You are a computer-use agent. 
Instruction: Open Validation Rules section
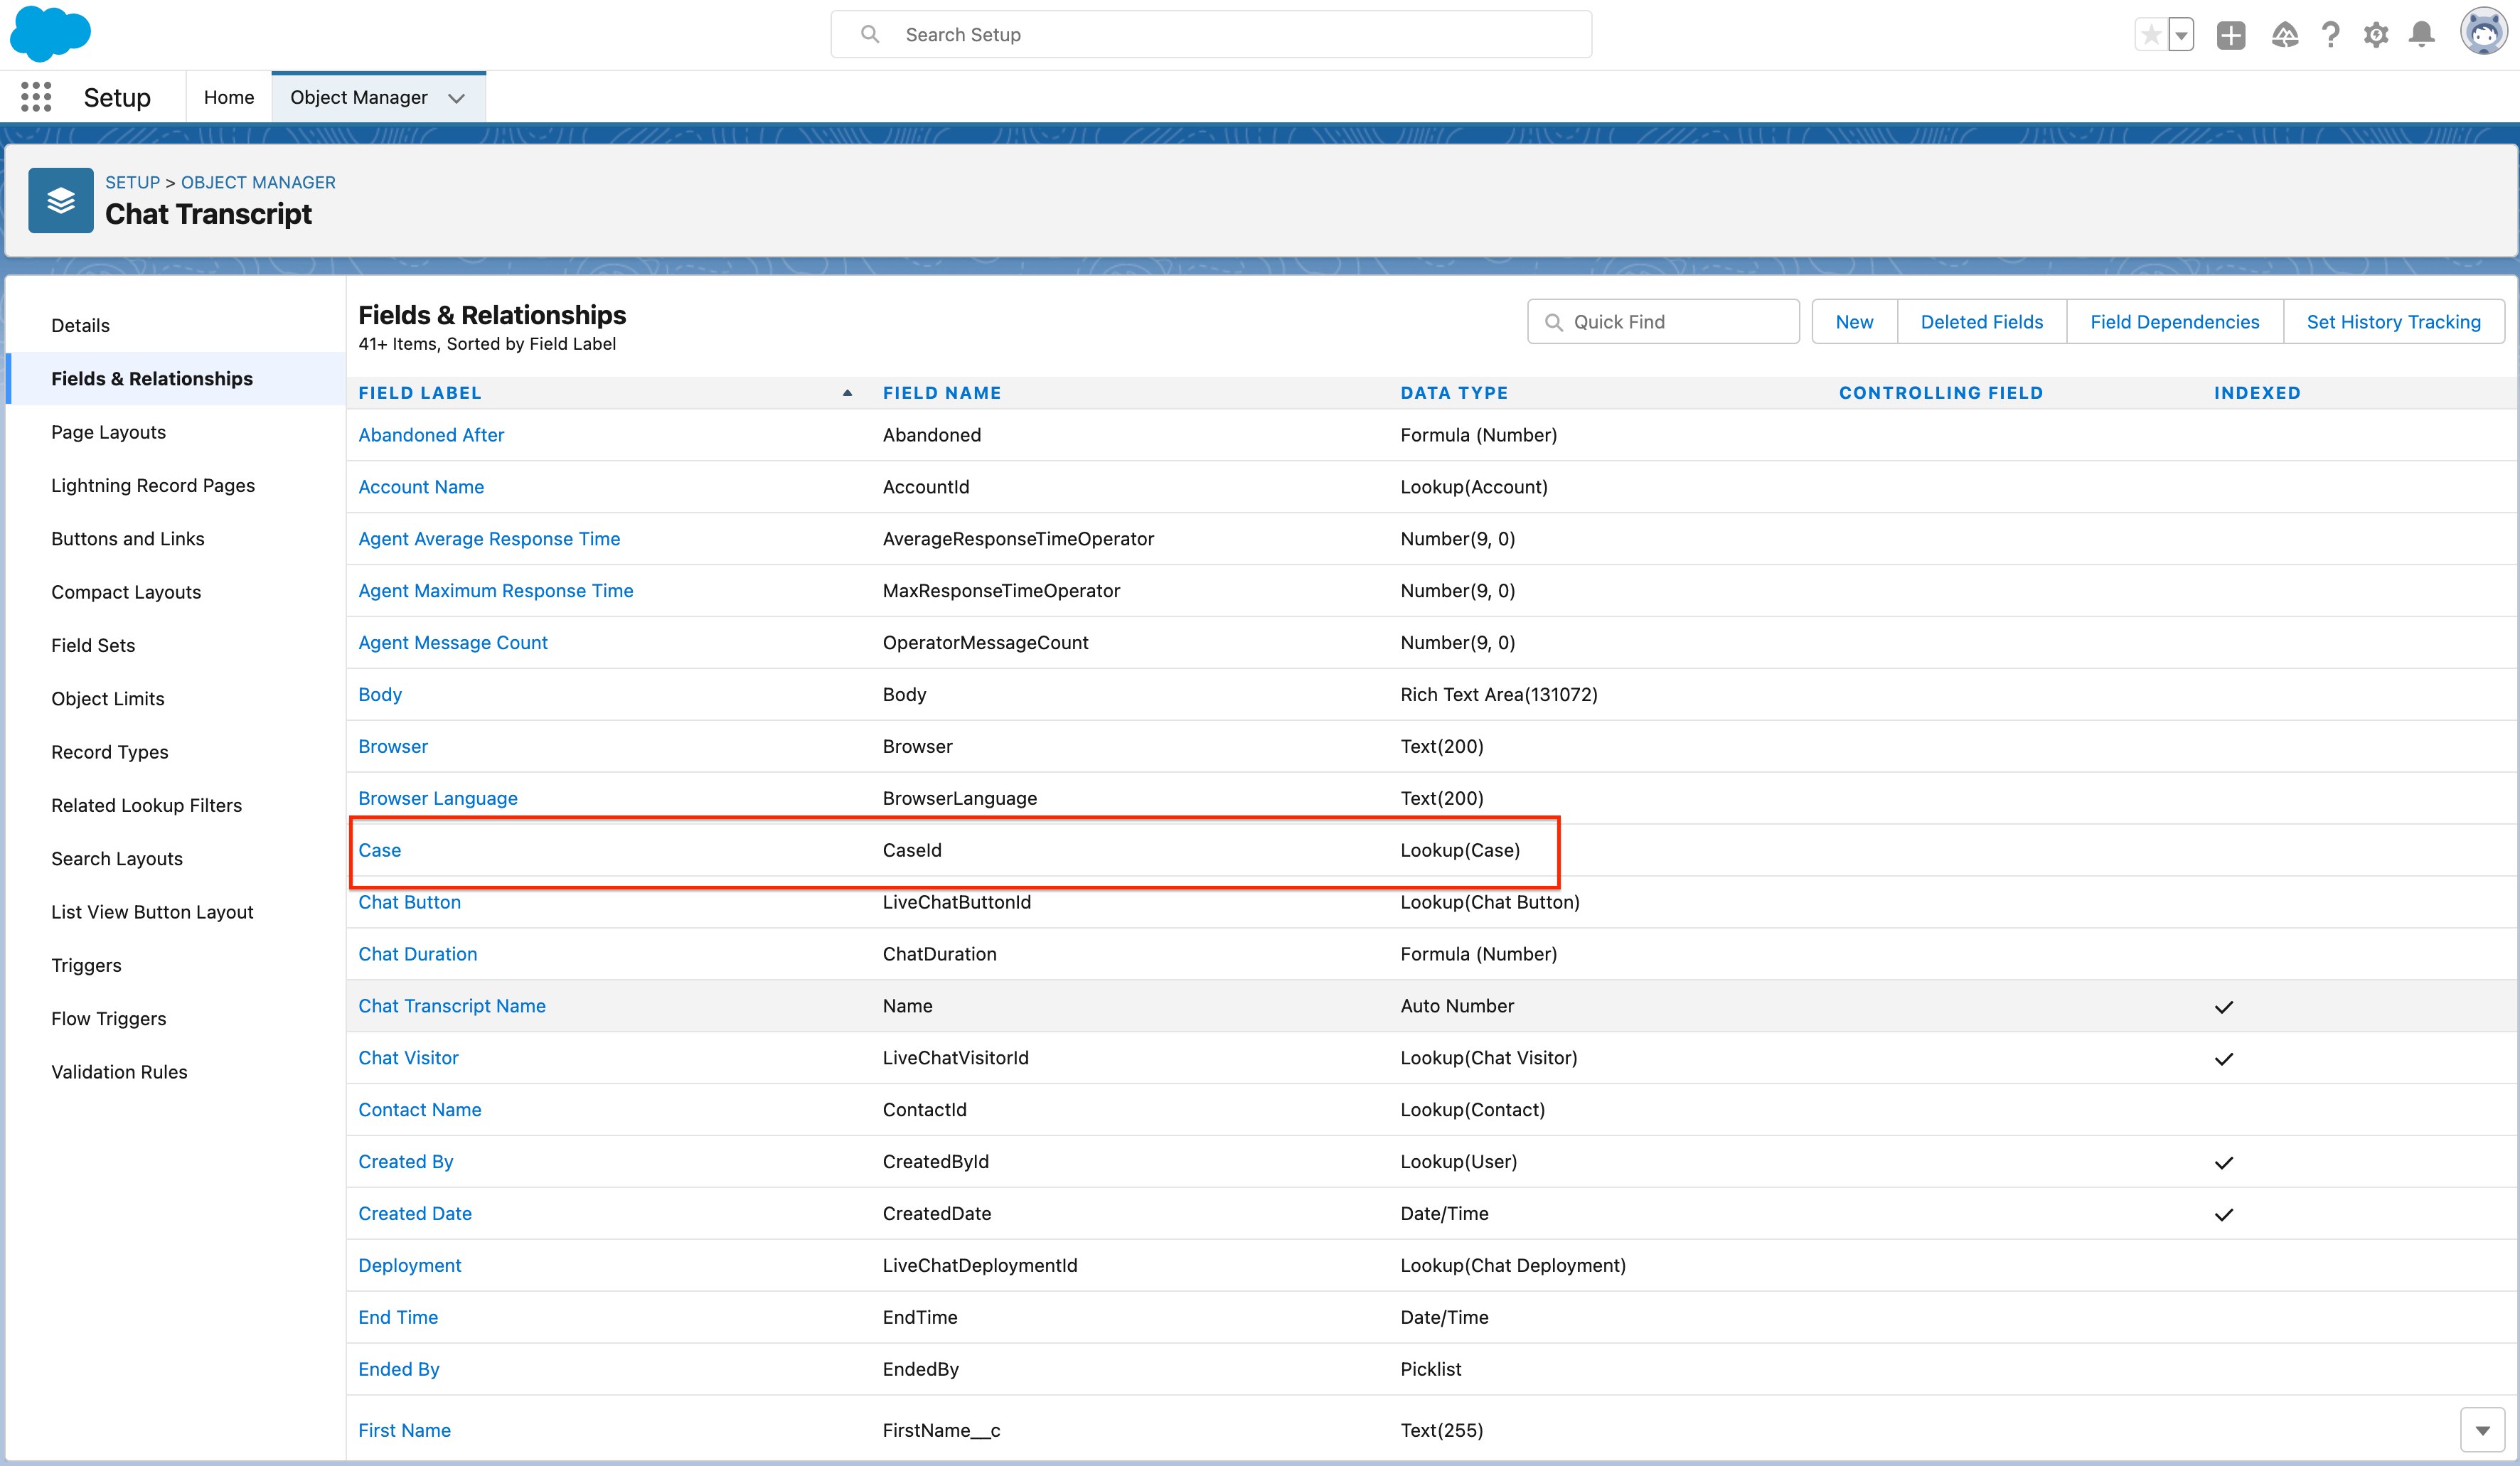119,1072
